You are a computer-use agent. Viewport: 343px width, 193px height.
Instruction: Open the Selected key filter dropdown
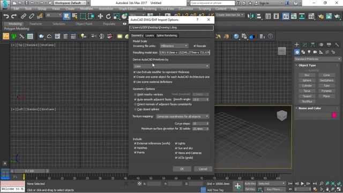pos(271,183)
